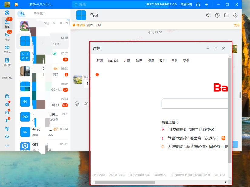Viewport: 250px width, 187px height.
Task: Click the plus icon in top bar
Action: (x=207, y=5)
